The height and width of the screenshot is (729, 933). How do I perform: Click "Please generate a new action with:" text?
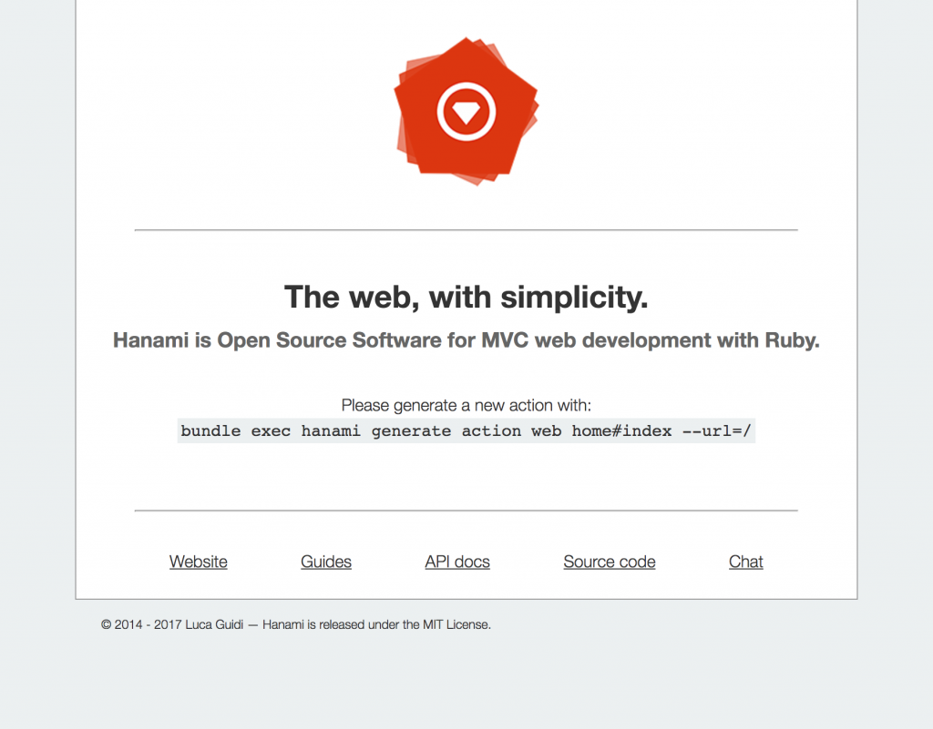point(466,405)
